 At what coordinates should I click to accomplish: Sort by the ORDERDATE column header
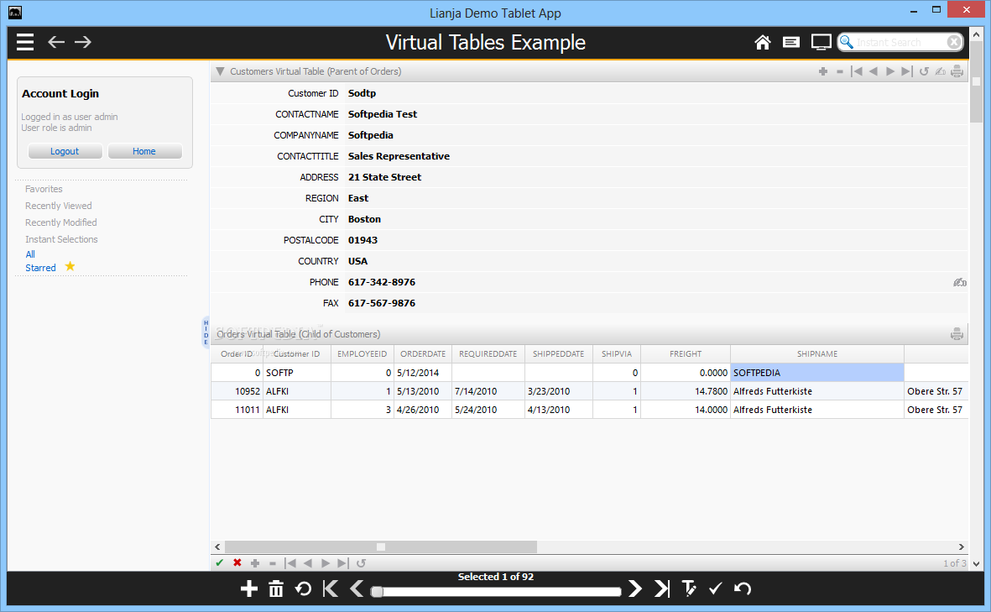point(423,354)
